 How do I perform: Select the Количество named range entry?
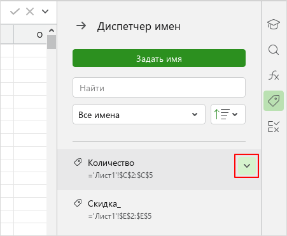pos(159,170)
